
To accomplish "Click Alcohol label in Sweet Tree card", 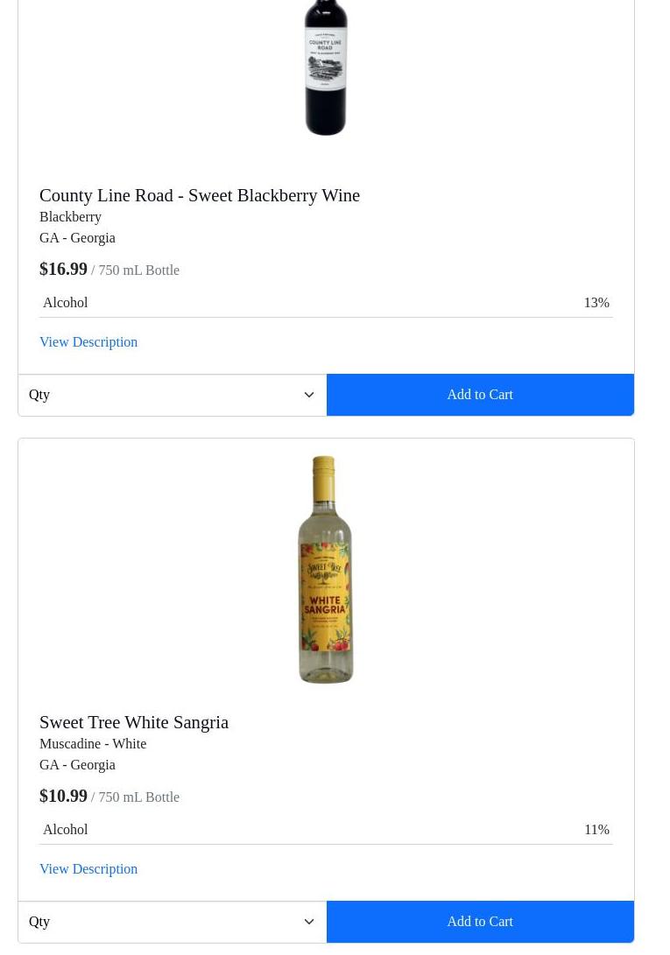I will (66, 830).
